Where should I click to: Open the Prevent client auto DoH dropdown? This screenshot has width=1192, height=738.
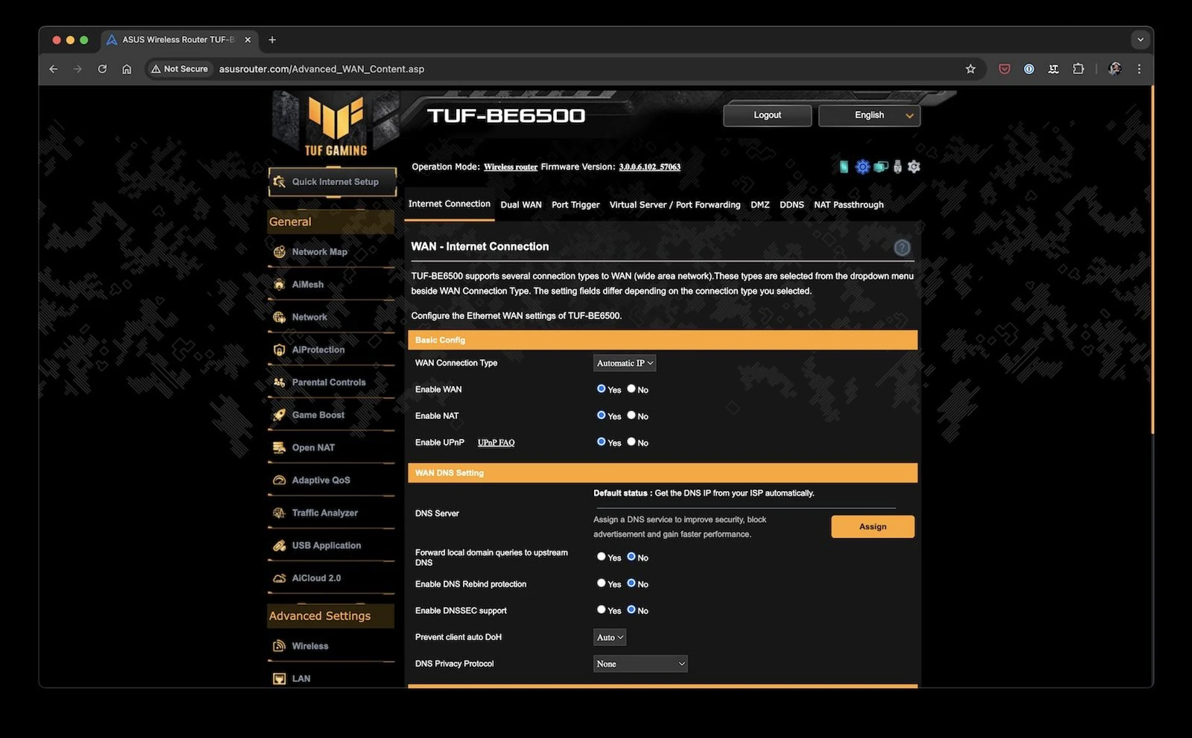pyautogui.click(x=610, y=637)
